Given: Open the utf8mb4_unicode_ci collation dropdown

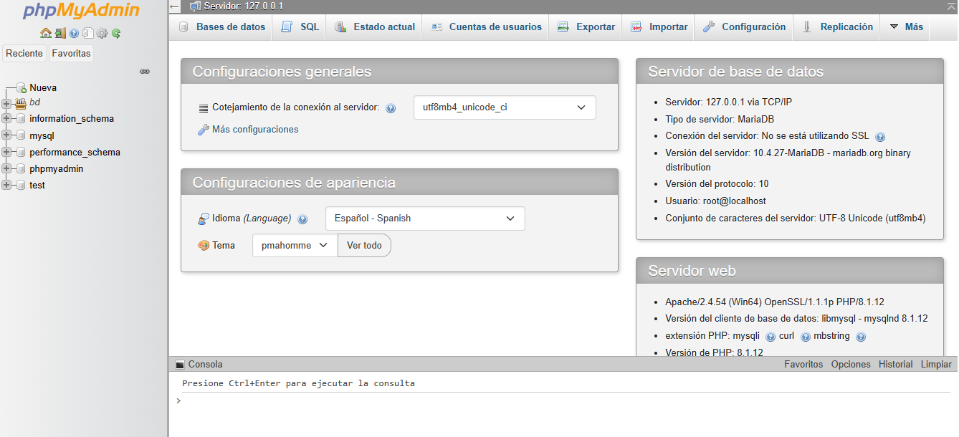Looking at the screenshot, I should 504,107.
